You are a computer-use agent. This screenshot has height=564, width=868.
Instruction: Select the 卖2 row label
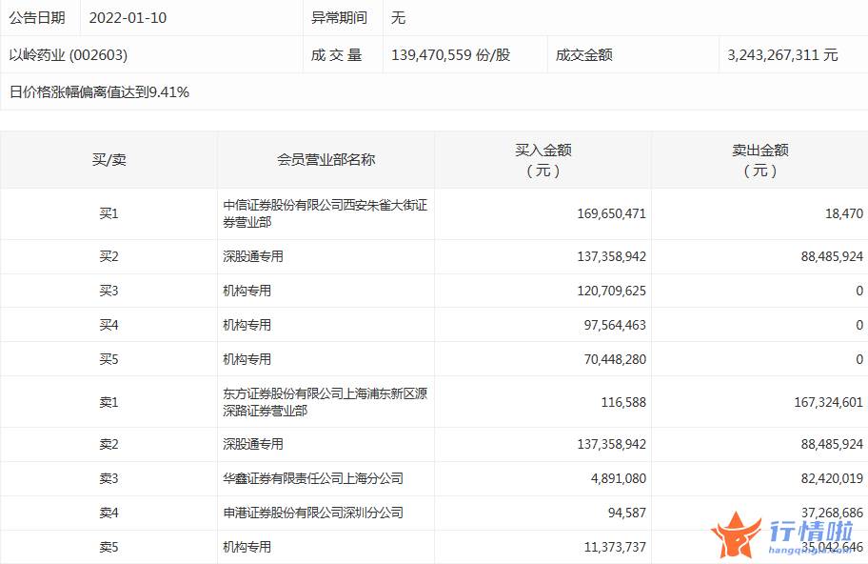109,444
